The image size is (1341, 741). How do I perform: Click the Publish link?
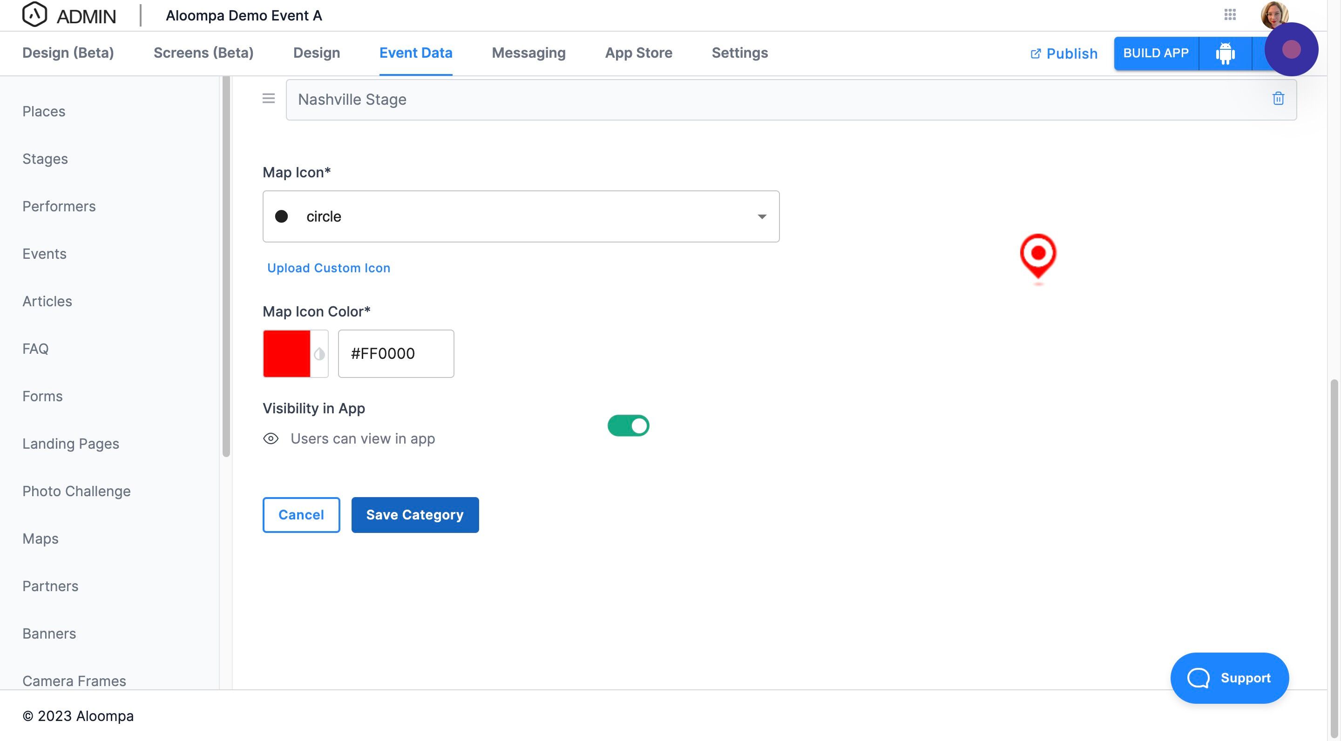(1063, 53)
